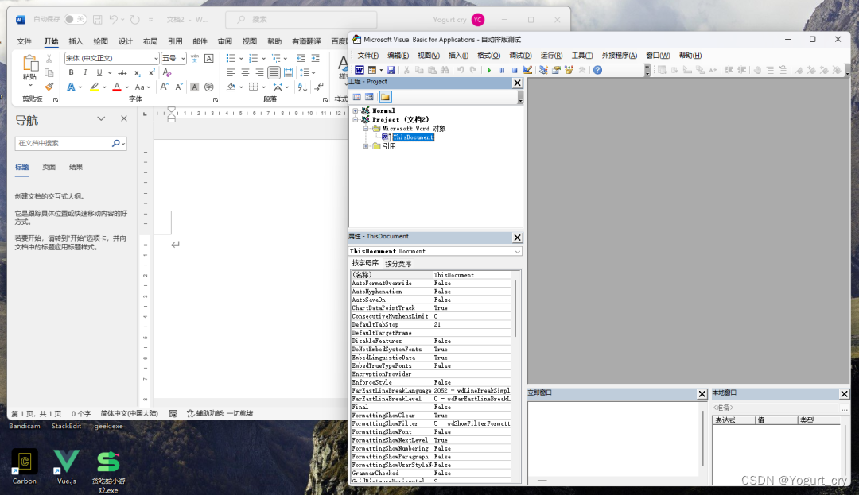The image size is (859, 495).
Task: Collapse the Project (文档2) node
Action: coord(355,119)
